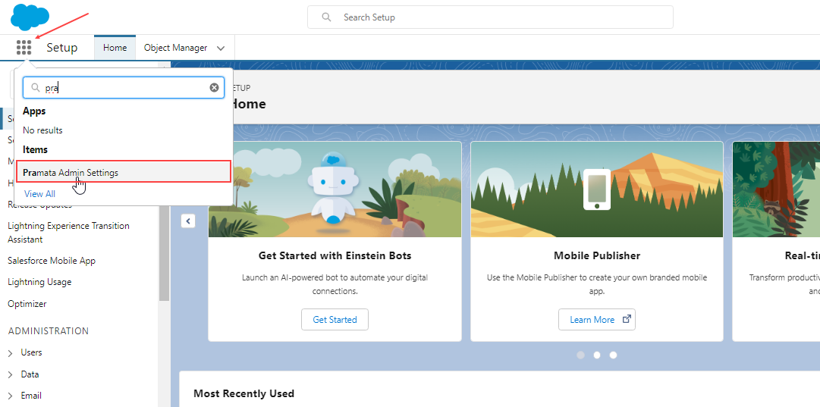Click Learn More button for Mobile Publisher
The image size is (820, 407).
pyautogui.click(x=597, y=319)
